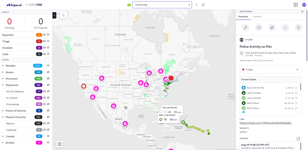This screenshot has width=308, height=150.
Task: Collapse the Shipments layer group
Action: click(3, 85)
